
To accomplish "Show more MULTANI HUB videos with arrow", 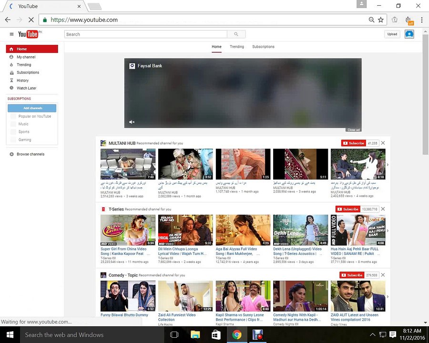I will coord(388,164).
